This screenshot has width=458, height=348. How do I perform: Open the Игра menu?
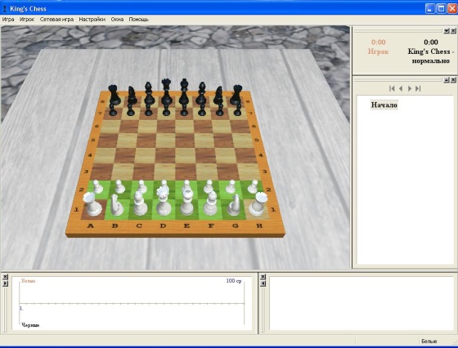tap(8, 20)
